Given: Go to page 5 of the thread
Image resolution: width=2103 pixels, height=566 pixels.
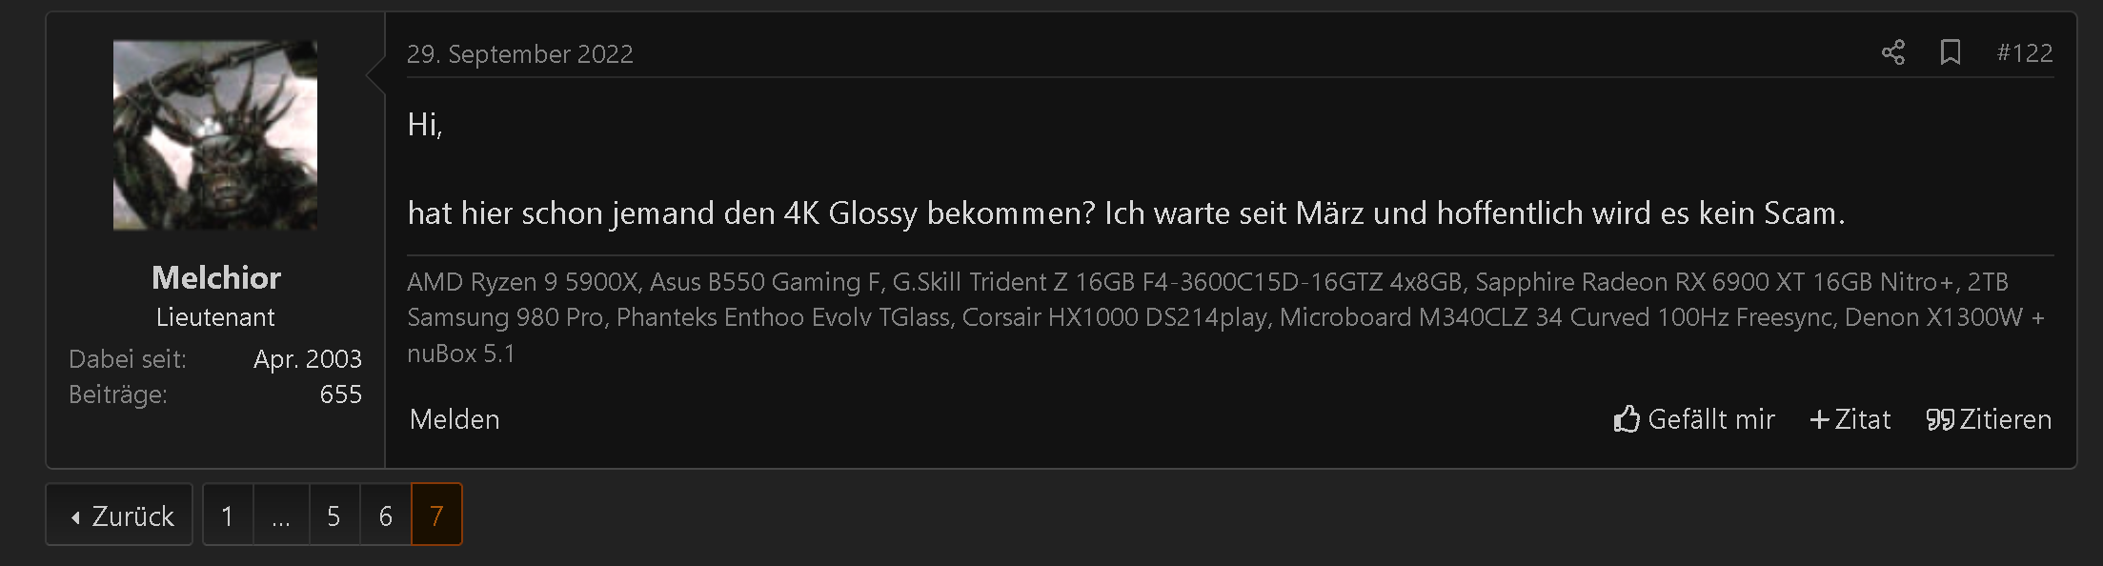Looking at the screenshot, I should click(334, 515).
